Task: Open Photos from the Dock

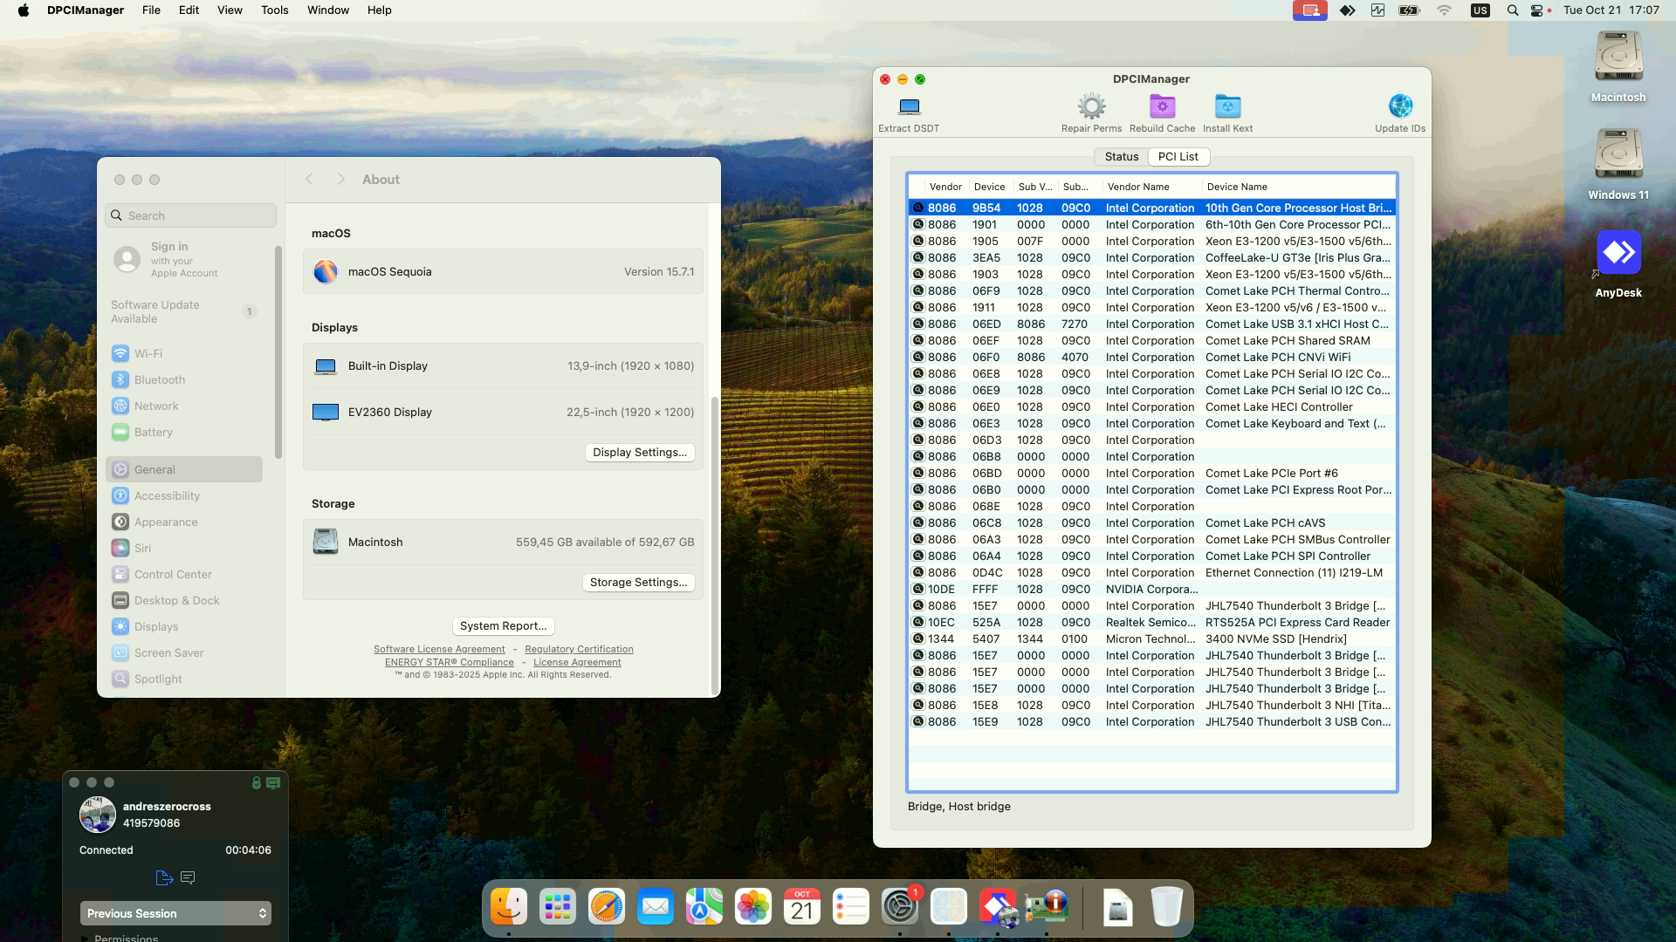Action: pos(752,907)
